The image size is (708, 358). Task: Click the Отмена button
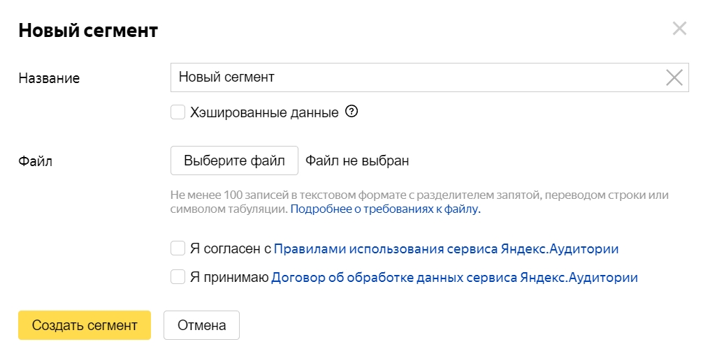[x=201, y=325]
